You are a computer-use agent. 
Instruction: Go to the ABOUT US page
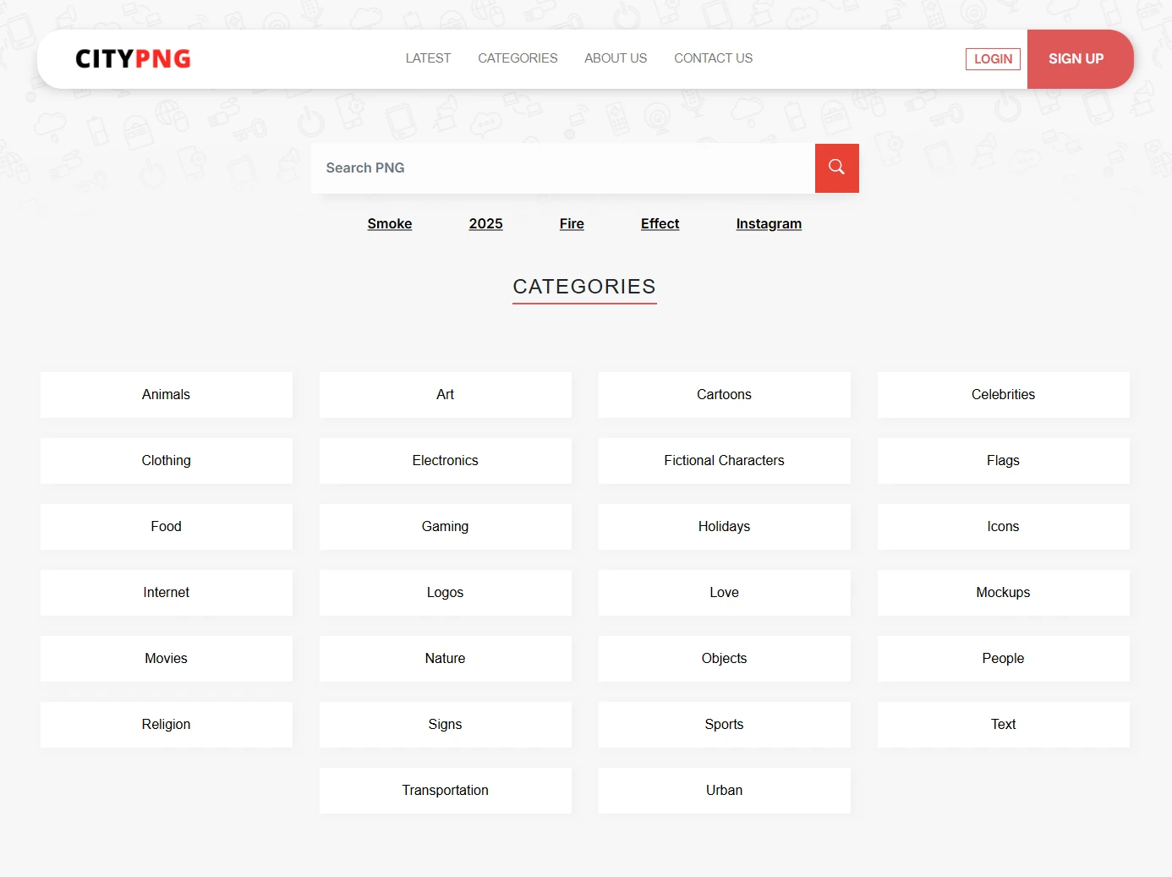(616, 58)
